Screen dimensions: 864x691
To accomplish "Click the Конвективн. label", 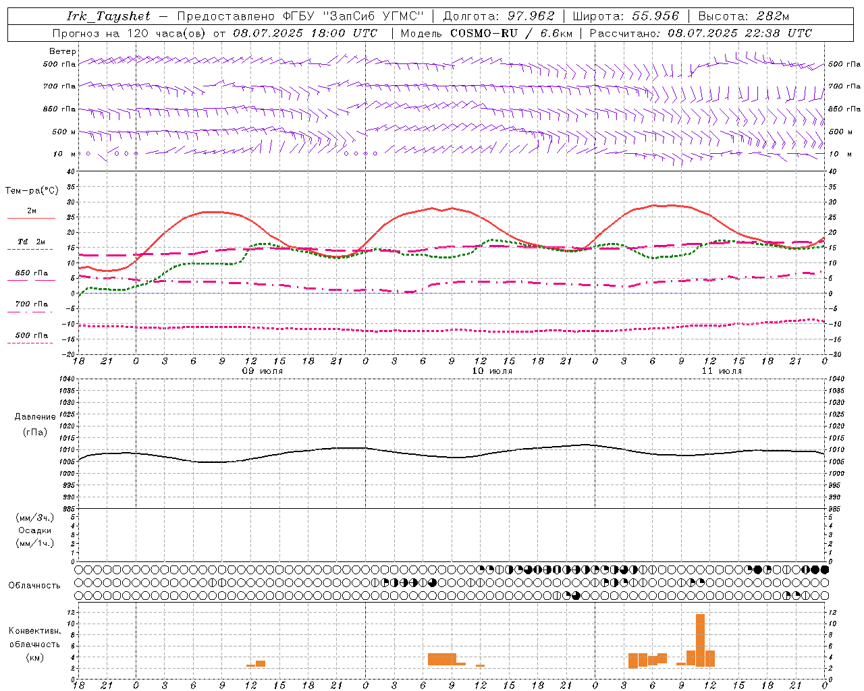I will coord(35,631).
